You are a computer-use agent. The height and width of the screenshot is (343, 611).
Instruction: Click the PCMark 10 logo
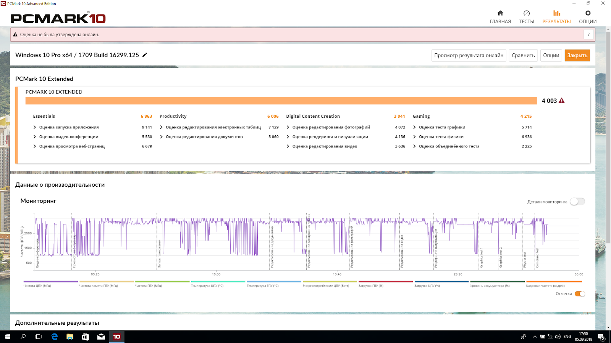[x=58, y=18]
